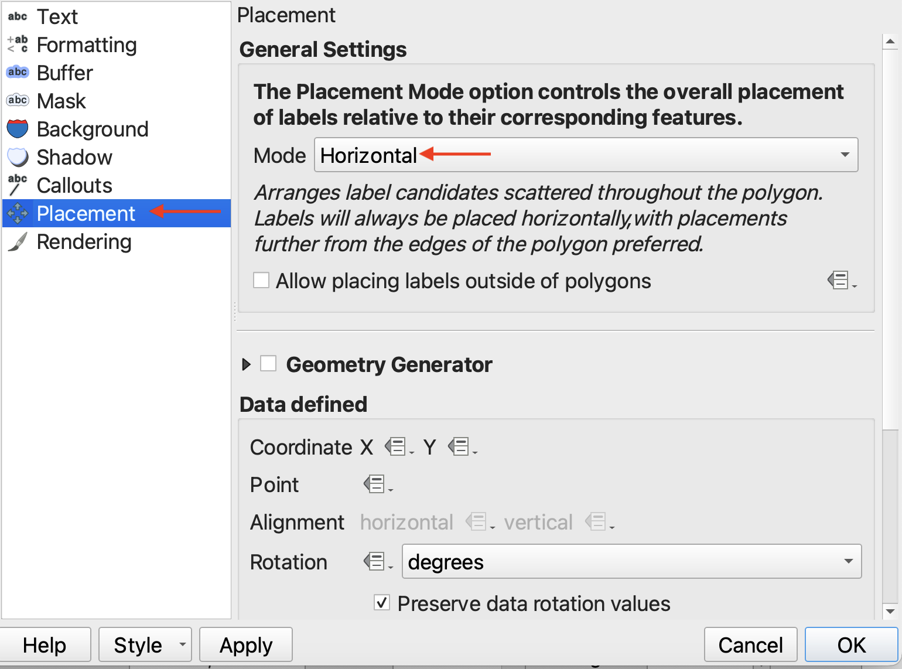902x669 pixels.
Task: Switch to the Callouts settings tab
Action: pos(74,185)
